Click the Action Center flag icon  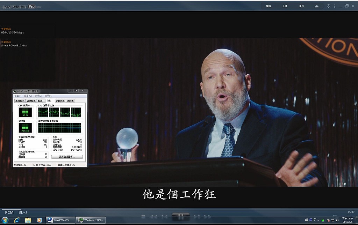click(x=328, y=220)
